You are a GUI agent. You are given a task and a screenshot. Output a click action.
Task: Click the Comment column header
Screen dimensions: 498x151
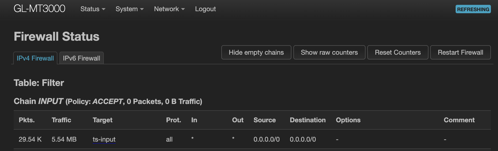459,120
